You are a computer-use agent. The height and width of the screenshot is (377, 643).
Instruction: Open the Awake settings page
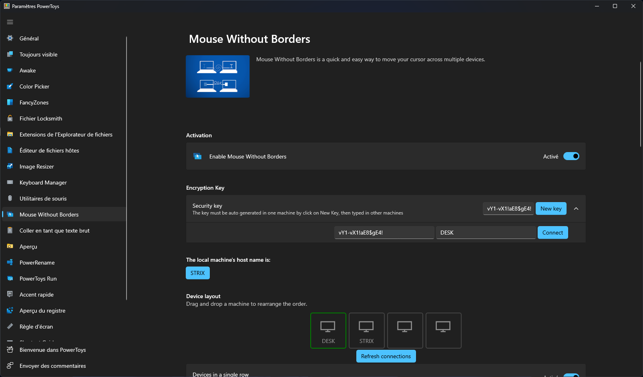(x=64, y=70)
